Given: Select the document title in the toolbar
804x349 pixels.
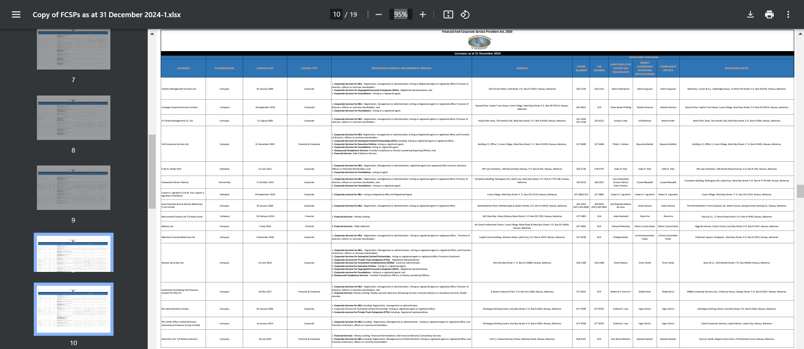Looking at the screenshot, I should [107, 15].
